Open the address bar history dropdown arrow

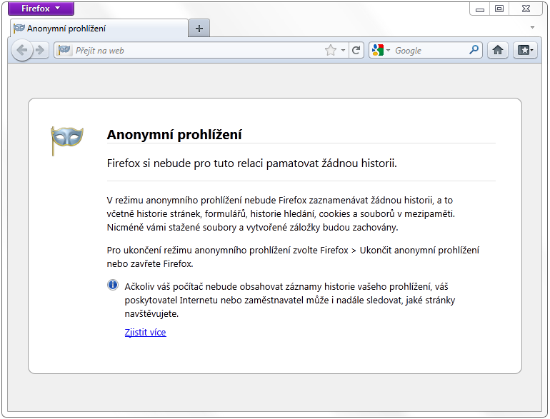pyautogui.click(x=343, y=51)
